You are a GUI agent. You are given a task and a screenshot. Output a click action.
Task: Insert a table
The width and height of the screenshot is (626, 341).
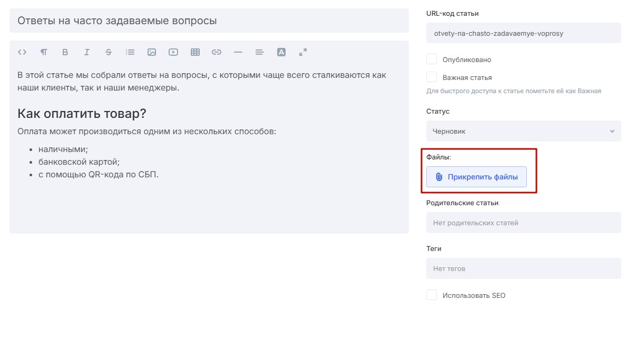[195, 52]
